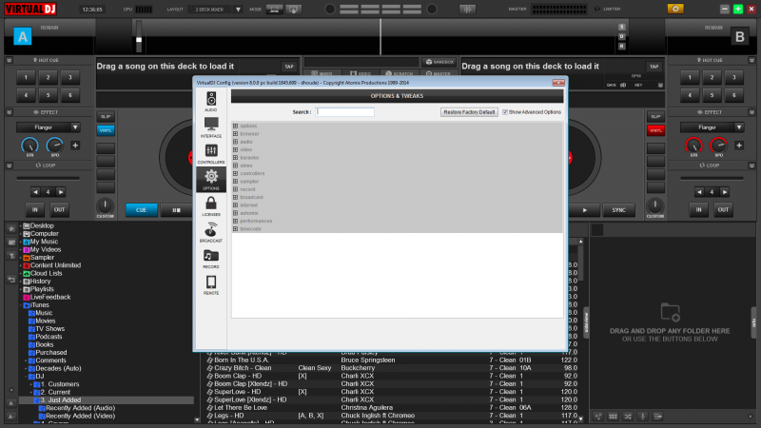This screenshot has width=761, height=428.
Task: Click left deck loop IN button
Action: [x=35, y=209]
